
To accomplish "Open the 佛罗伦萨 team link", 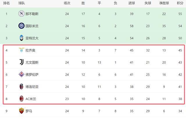I will 32,74.
